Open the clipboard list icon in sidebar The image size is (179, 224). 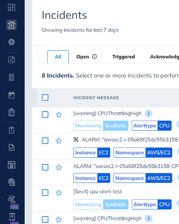click(x=12, y=112)
